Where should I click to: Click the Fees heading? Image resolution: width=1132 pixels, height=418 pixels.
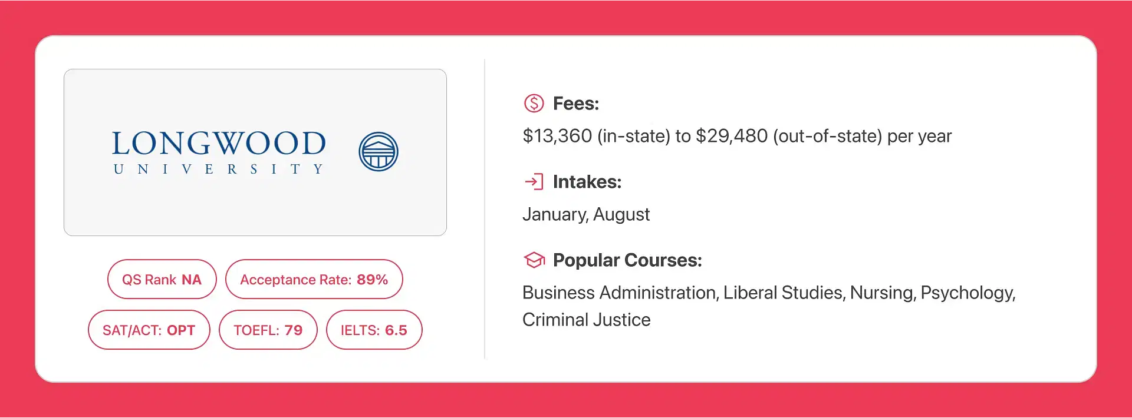(576, 104)
